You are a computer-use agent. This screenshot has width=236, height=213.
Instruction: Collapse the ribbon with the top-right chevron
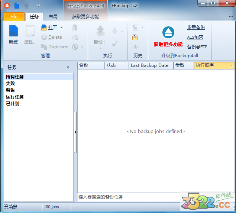(x=231, y=16)
